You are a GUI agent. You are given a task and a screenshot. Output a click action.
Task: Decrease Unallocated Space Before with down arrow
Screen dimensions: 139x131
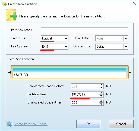tap(101, 88)
